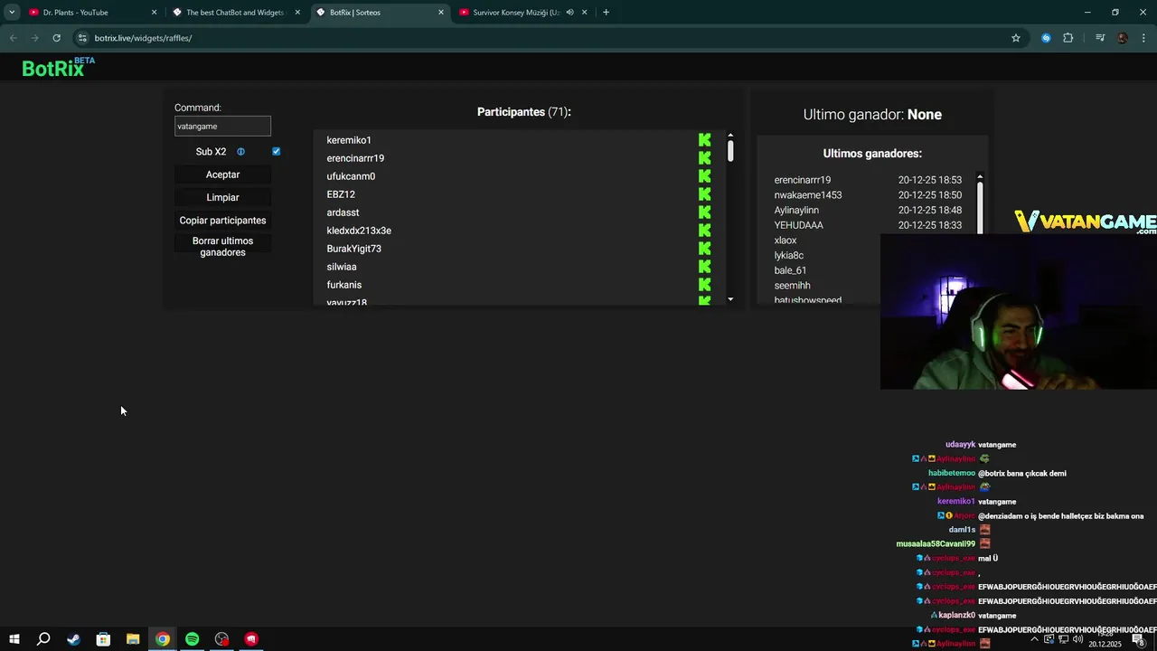Click the Kick icon next to erencinarrr19
The height and width of the screenshot is (651, 1157).
[x=704, y=158]
